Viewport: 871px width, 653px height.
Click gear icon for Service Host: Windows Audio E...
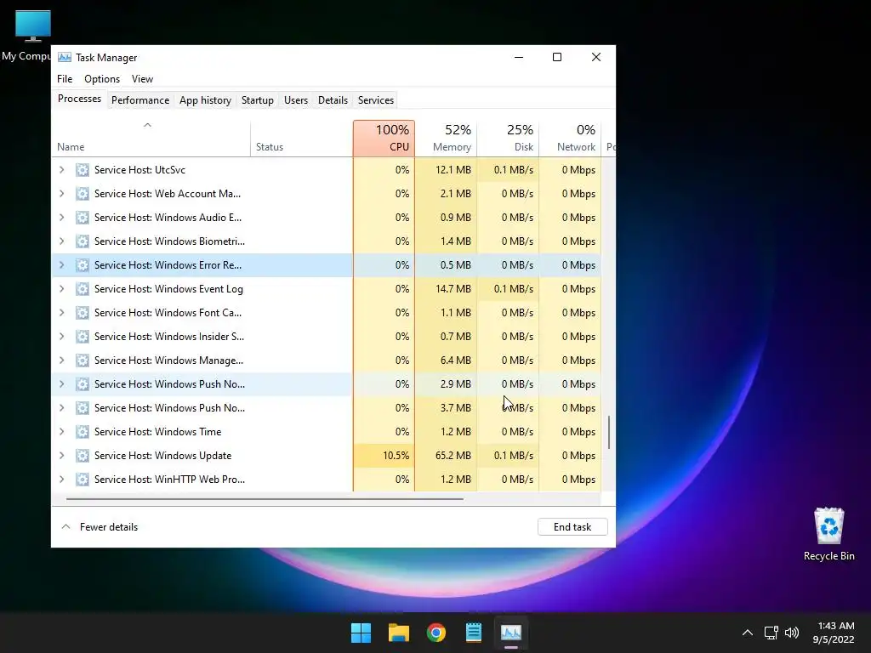tap(83, 218)
